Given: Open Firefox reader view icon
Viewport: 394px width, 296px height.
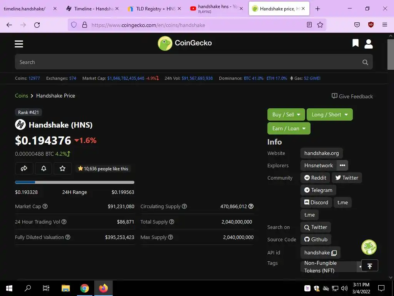Looking at the screenshot, I should click(309, 25).
